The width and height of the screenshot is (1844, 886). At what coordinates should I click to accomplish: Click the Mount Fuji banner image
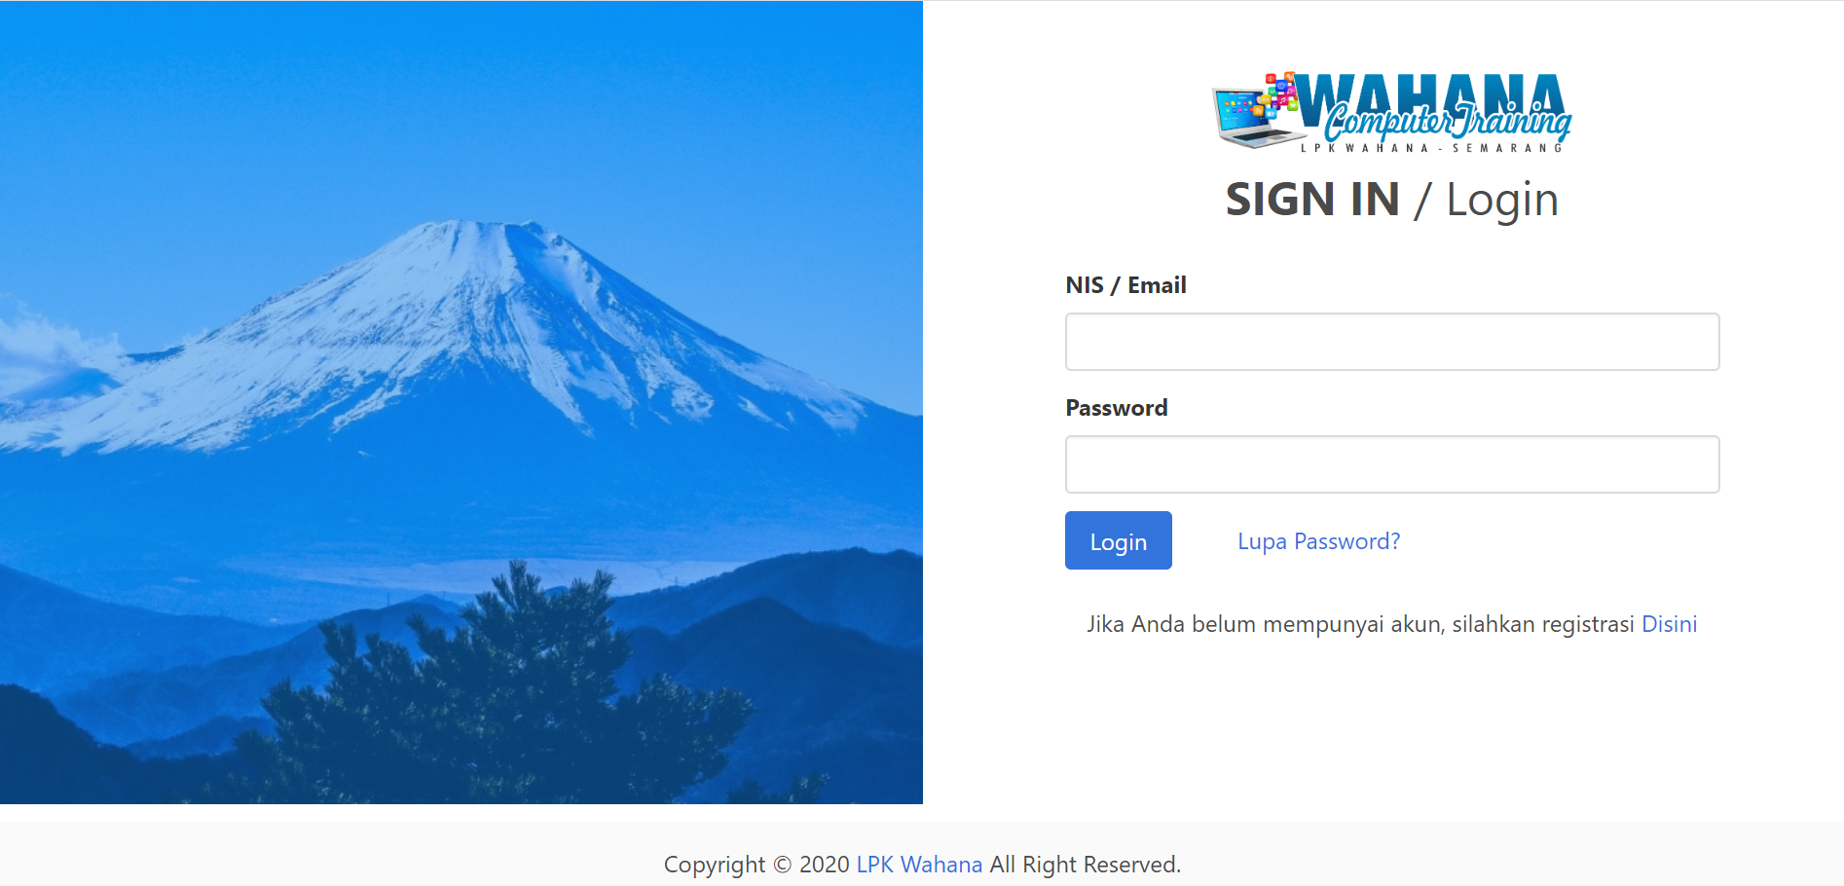(461, 402)
